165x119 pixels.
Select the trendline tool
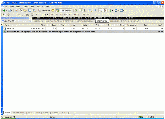click(23, 15)
